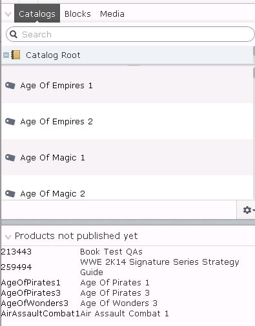Open unpublished product Book Test QAs
The width and height of the screenshot is (255, 326).
[x=111, y=251]
